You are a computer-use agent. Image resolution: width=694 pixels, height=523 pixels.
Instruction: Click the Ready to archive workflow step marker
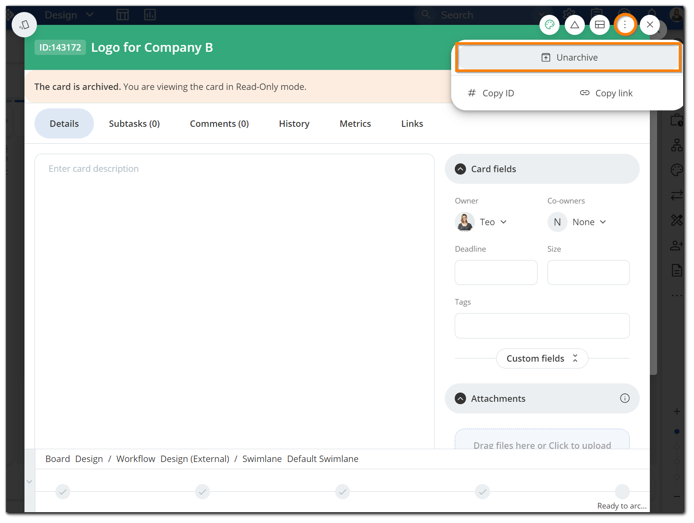622,491
